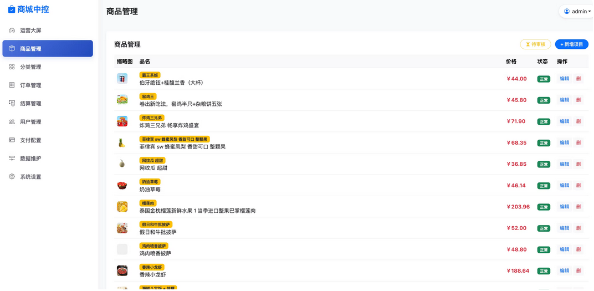Viewport: 594px width, 291px height.
Task: Click the 用户管理 people icon
Action: tap(12, 122)
